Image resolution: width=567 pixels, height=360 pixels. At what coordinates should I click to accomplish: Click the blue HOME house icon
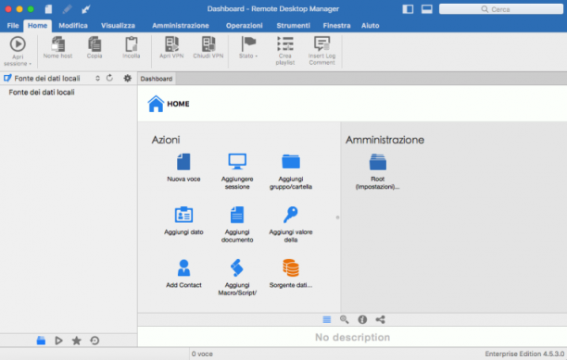(x=156, y=104)
